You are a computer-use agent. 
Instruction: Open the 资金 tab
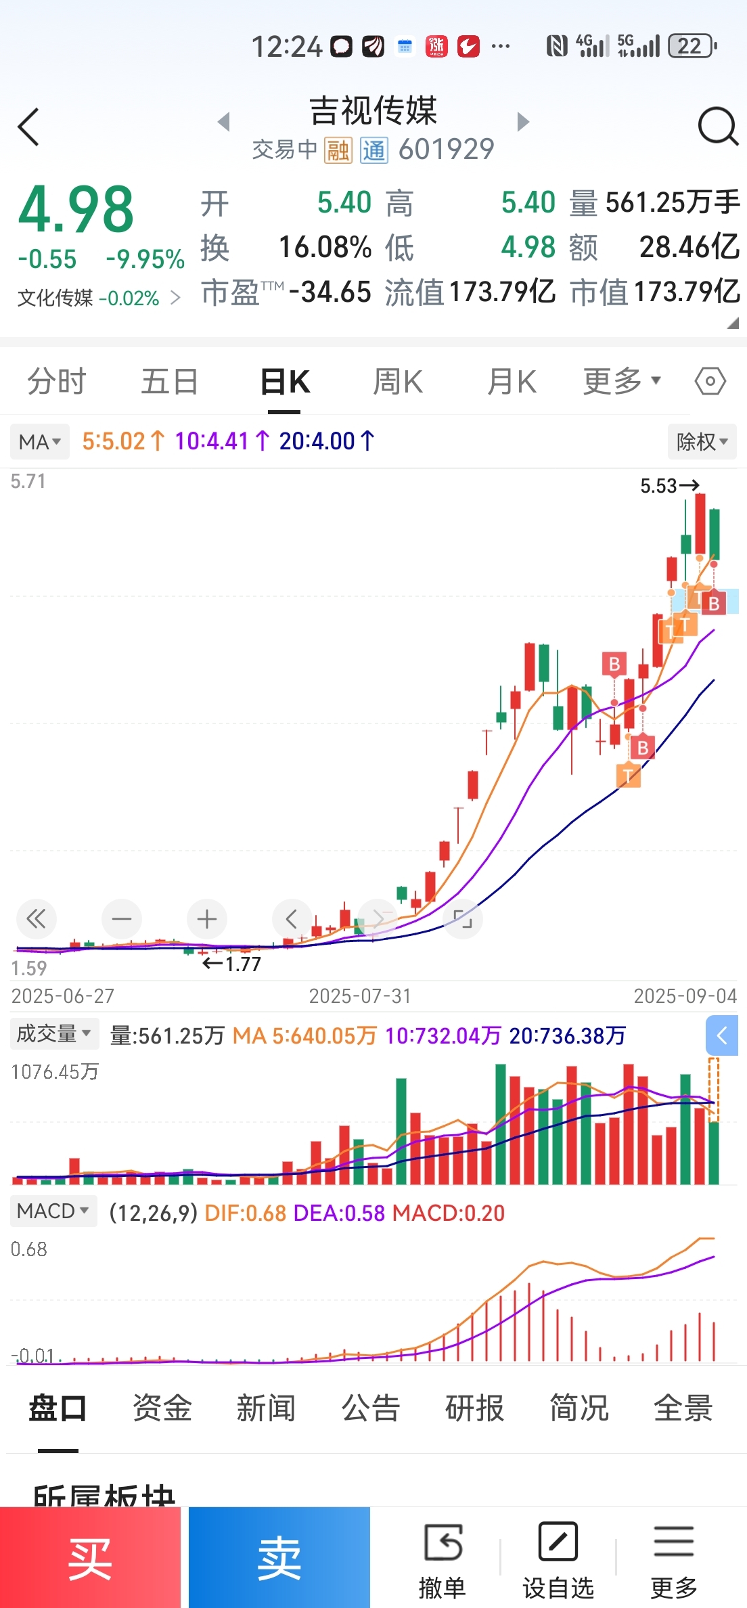(162, 1409)
